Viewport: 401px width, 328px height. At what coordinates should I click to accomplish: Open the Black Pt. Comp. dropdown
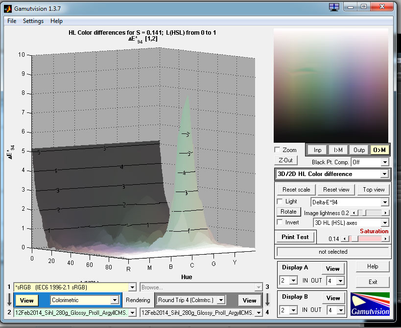(x=370, y=162)
